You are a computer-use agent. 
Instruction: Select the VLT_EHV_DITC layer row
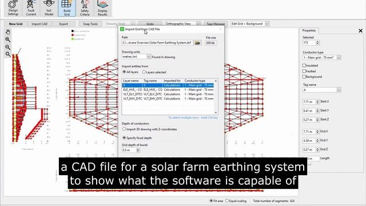(x=168, y=99)
